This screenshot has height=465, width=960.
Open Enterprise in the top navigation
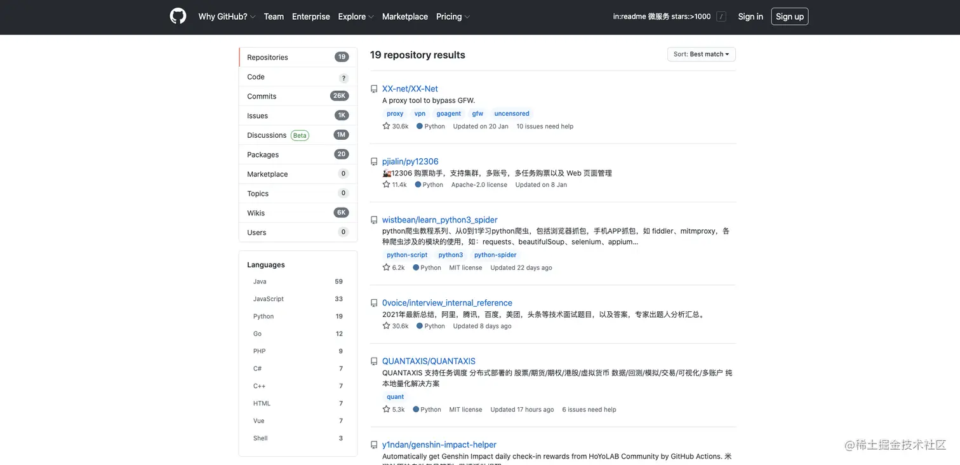(311, 17)
